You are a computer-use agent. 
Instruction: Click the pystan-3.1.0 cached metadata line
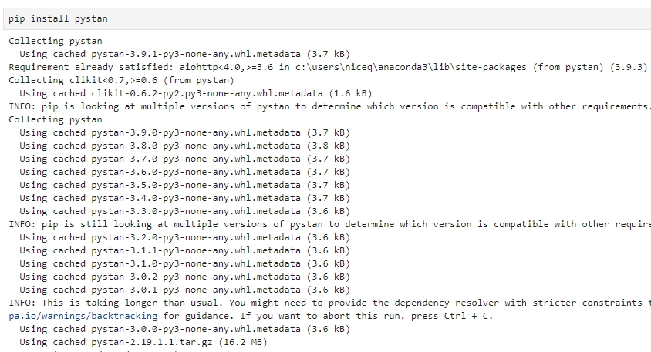[185, 263]
